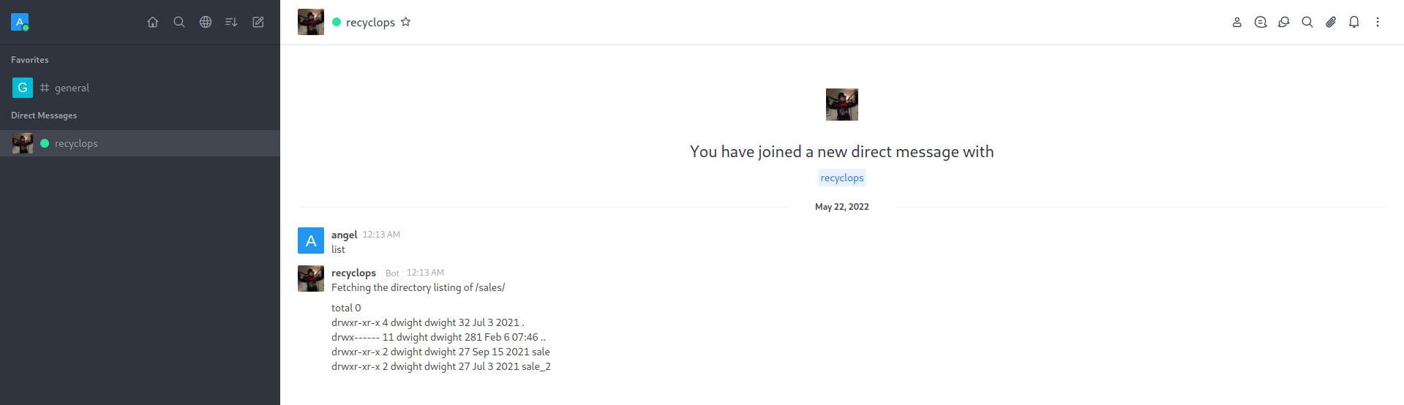Click the sidebar search magnifier icon
Image resolution: width=1404 pixels, height=405 pixels.
tap(179, 22)
